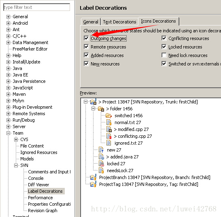The width and height of the screenshot is (221, 217).
Task: Open SVN Console preferences
Action: [36, 178]
